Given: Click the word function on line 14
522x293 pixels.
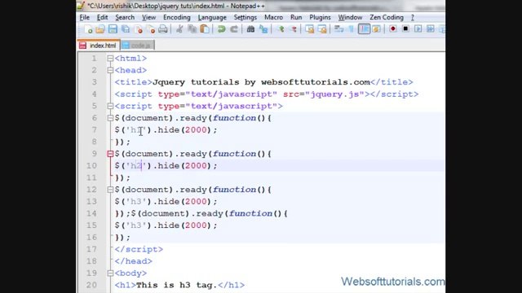Looking at the screenshot, I should pyautogui.click(x=250, y=213).
